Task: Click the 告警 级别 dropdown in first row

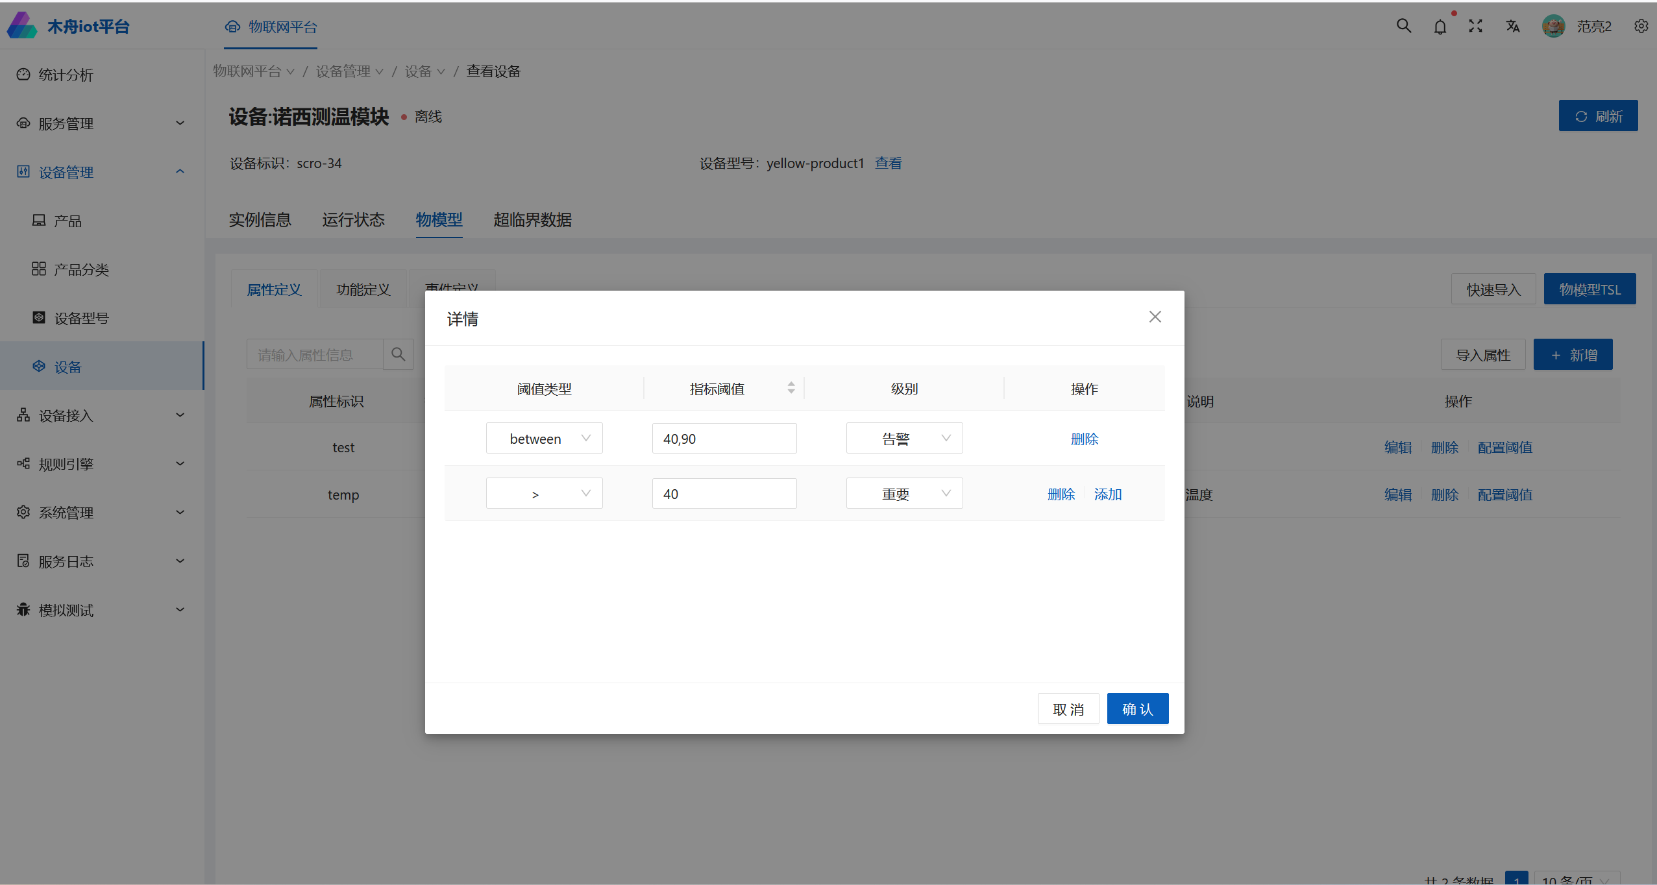Action: (x=904, y=438)
